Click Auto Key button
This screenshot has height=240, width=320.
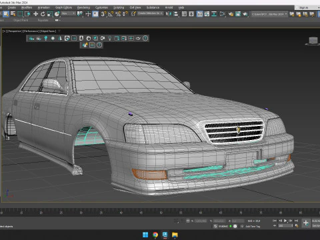(x=316, y=221)
